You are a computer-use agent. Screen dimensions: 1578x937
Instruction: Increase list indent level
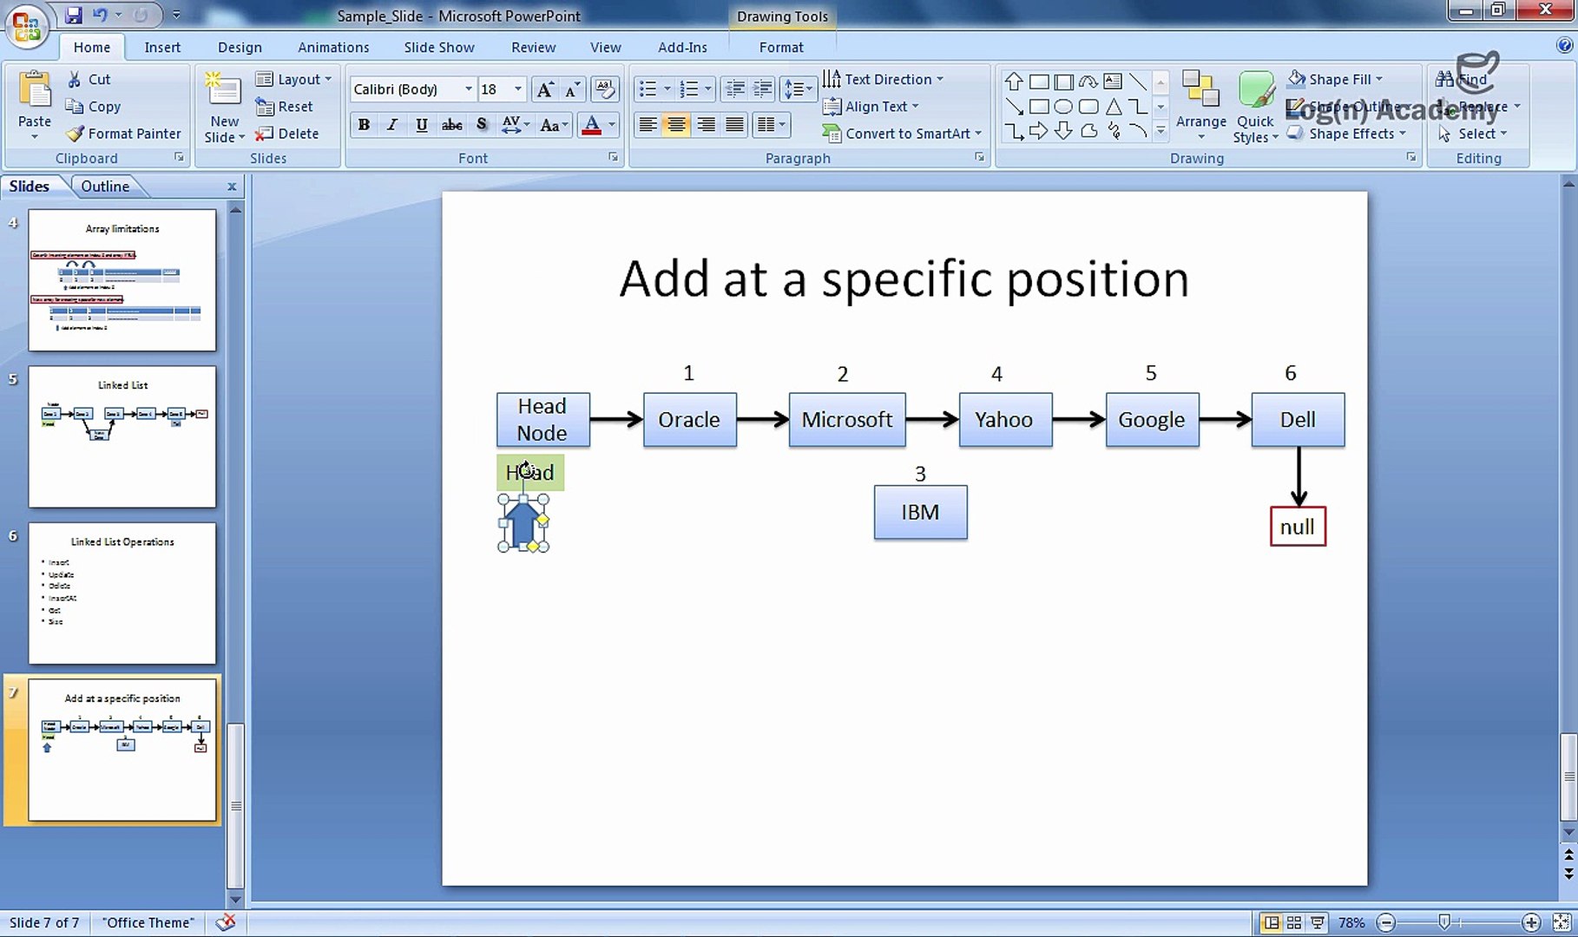pyautogui.click(x=763, y=88)
